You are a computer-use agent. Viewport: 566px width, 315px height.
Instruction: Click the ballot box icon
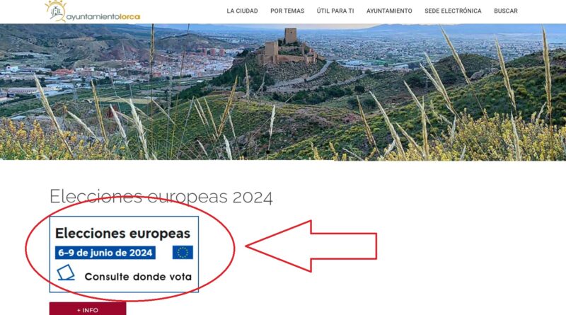tap(66, 273)
